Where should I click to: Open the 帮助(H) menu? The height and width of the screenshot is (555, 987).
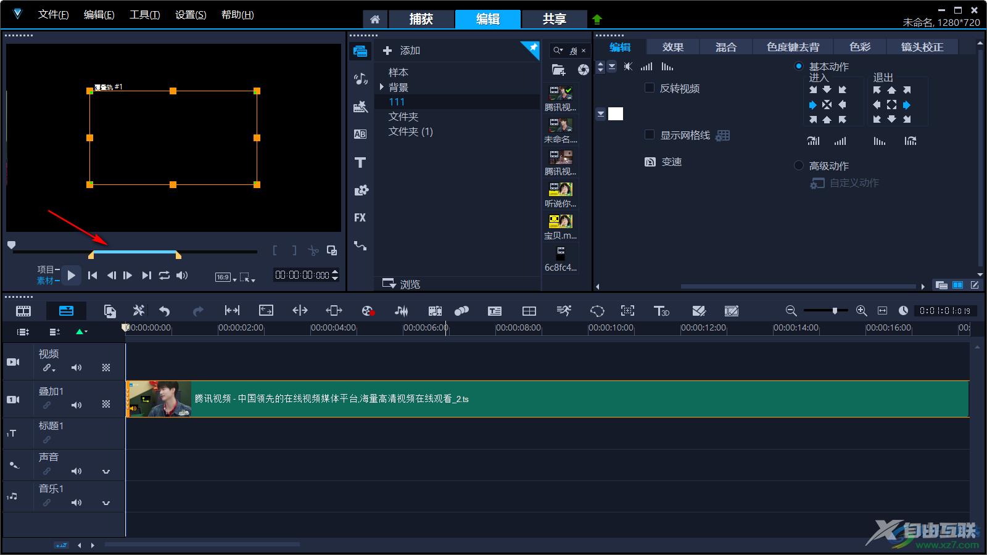point(237,15)
